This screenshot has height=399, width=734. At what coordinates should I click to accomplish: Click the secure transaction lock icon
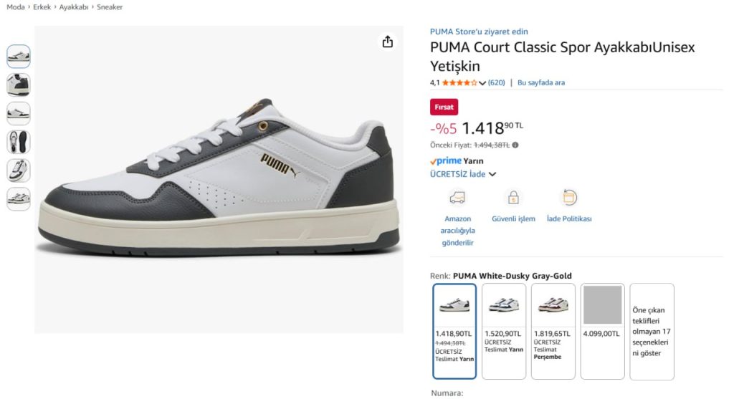[x=513, y=198]
